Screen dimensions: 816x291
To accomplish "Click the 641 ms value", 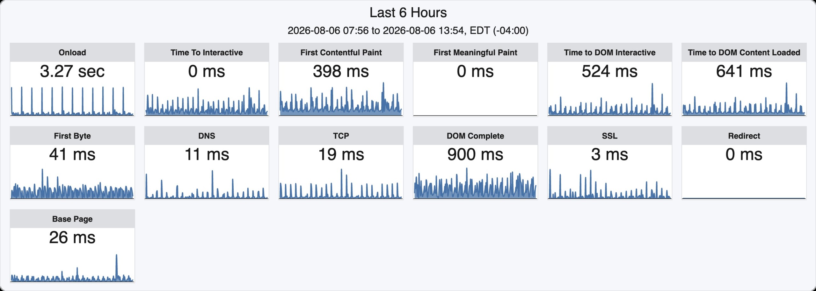I will click(744, 71).
